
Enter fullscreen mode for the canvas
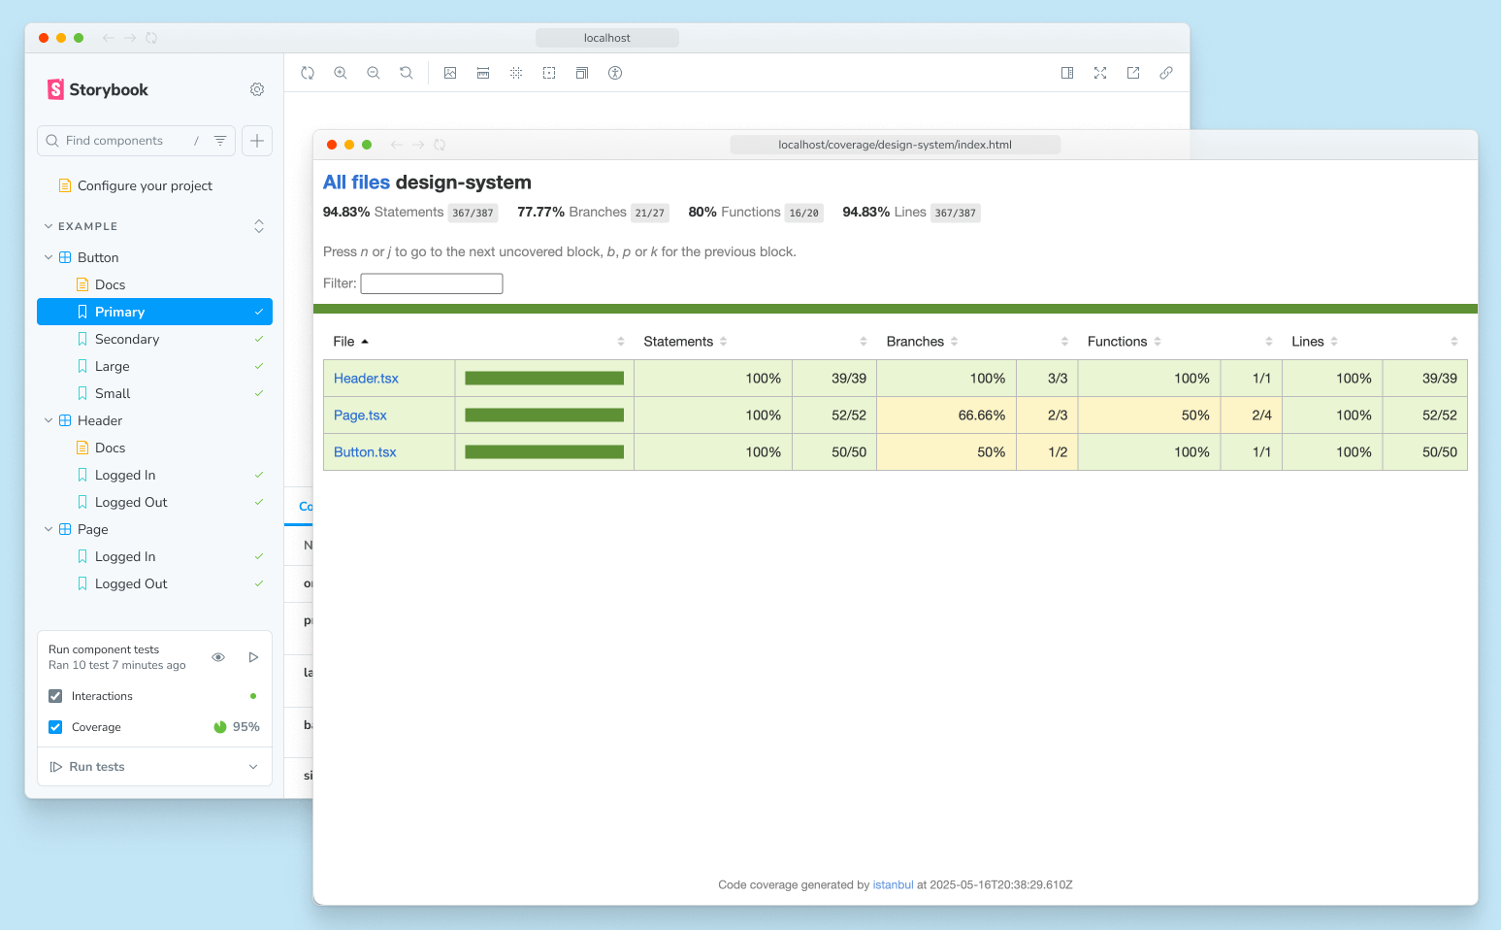pyautogui.click(x=1100, y=72)
